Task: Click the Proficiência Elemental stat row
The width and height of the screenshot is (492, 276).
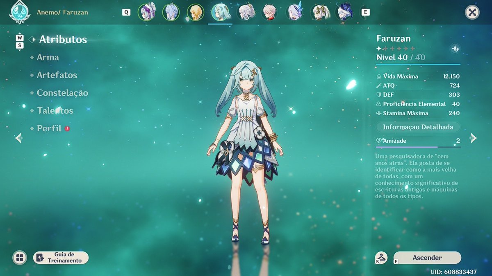Action: pos(418,104)
